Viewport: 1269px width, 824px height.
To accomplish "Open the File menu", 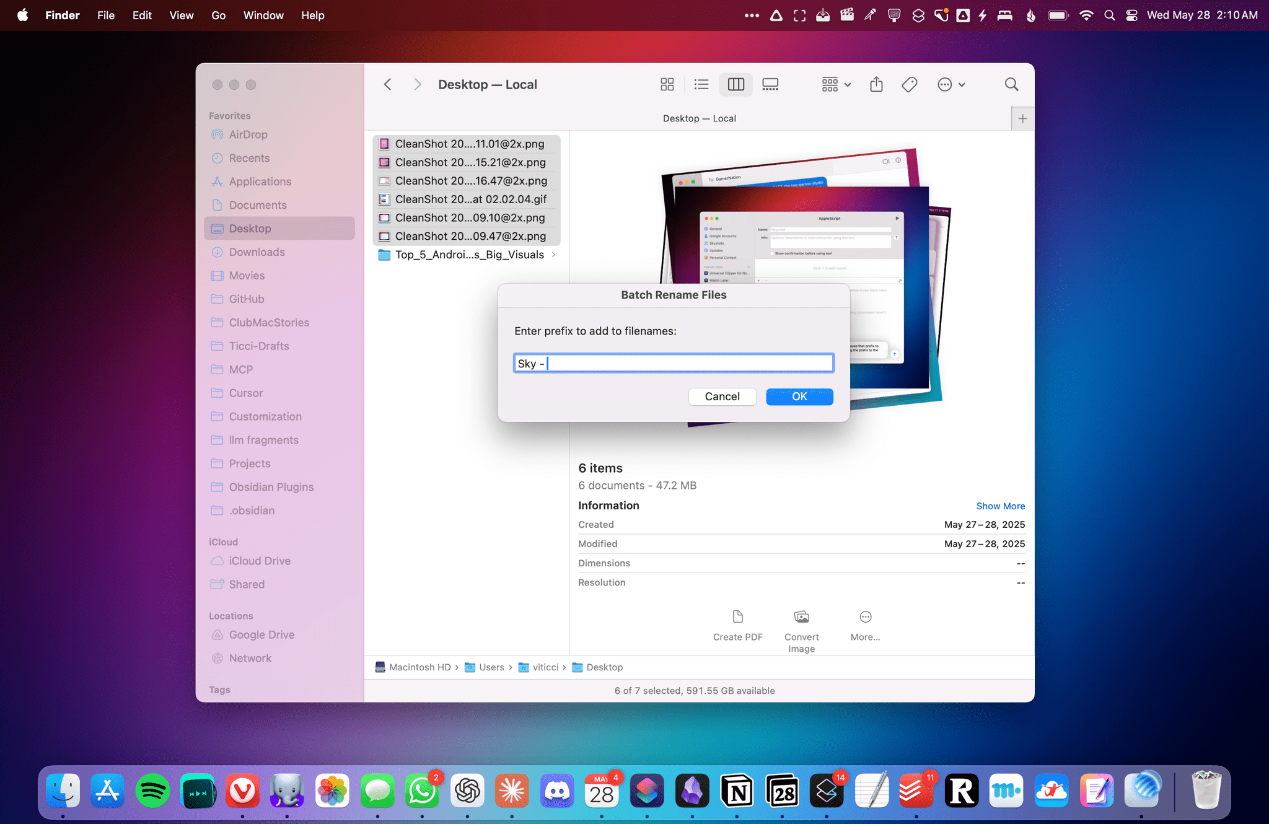I will coord(106,15).
